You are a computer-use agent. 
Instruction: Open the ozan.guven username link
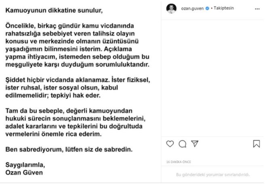click(x=192, y=8)
